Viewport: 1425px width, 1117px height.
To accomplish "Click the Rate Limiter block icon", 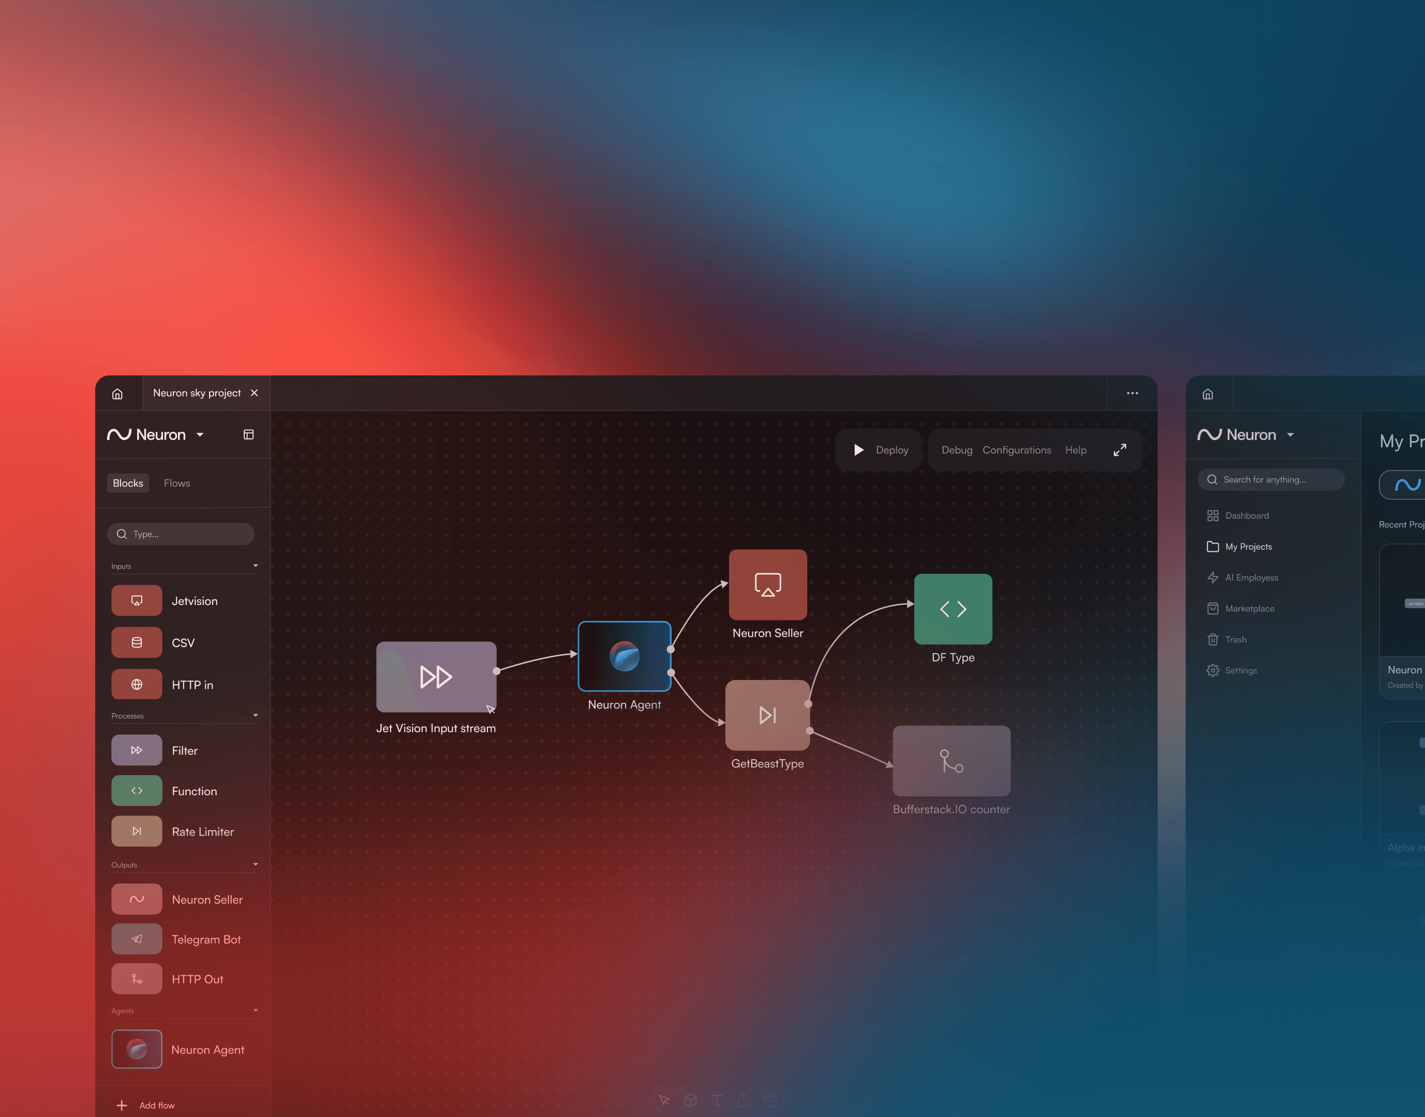I will 136,831.
